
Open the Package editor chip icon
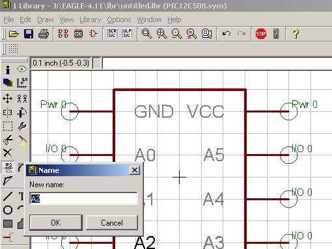(78, 34)
